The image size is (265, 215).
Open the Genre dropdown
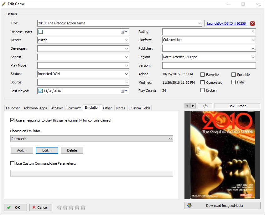coord(127,40)
